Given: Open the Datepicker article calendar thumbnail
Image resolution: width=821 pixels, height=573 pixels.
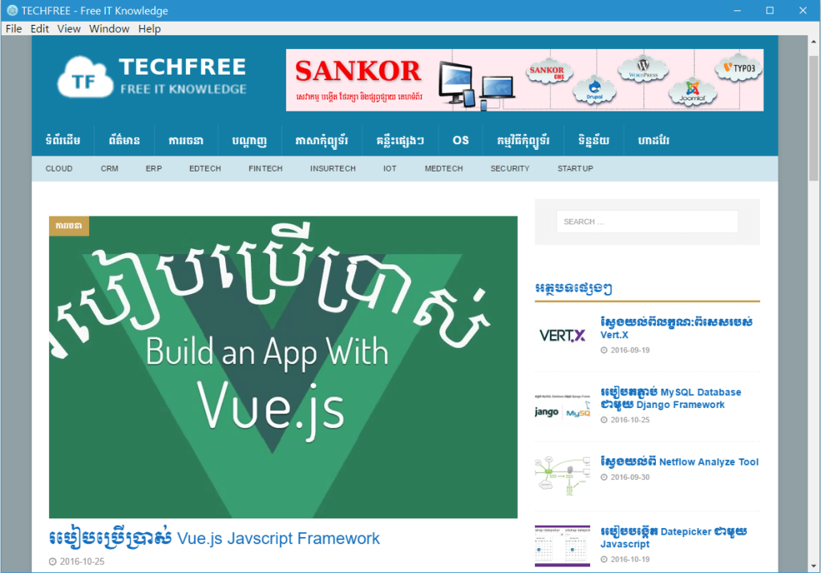Looking at the screenshot, I should pyautogui.click(x=562, y=546).
